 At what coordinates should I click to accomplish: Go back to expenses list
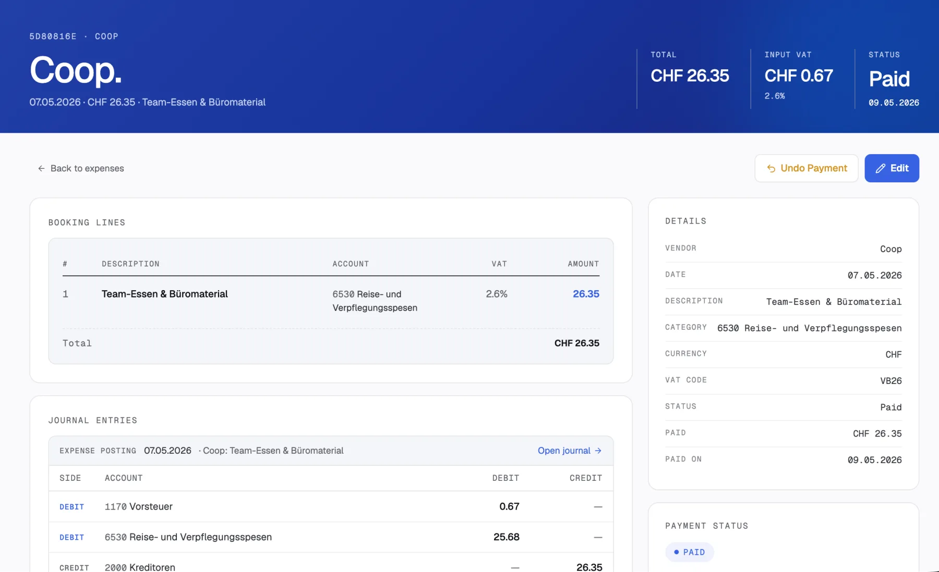pos(81,168)
